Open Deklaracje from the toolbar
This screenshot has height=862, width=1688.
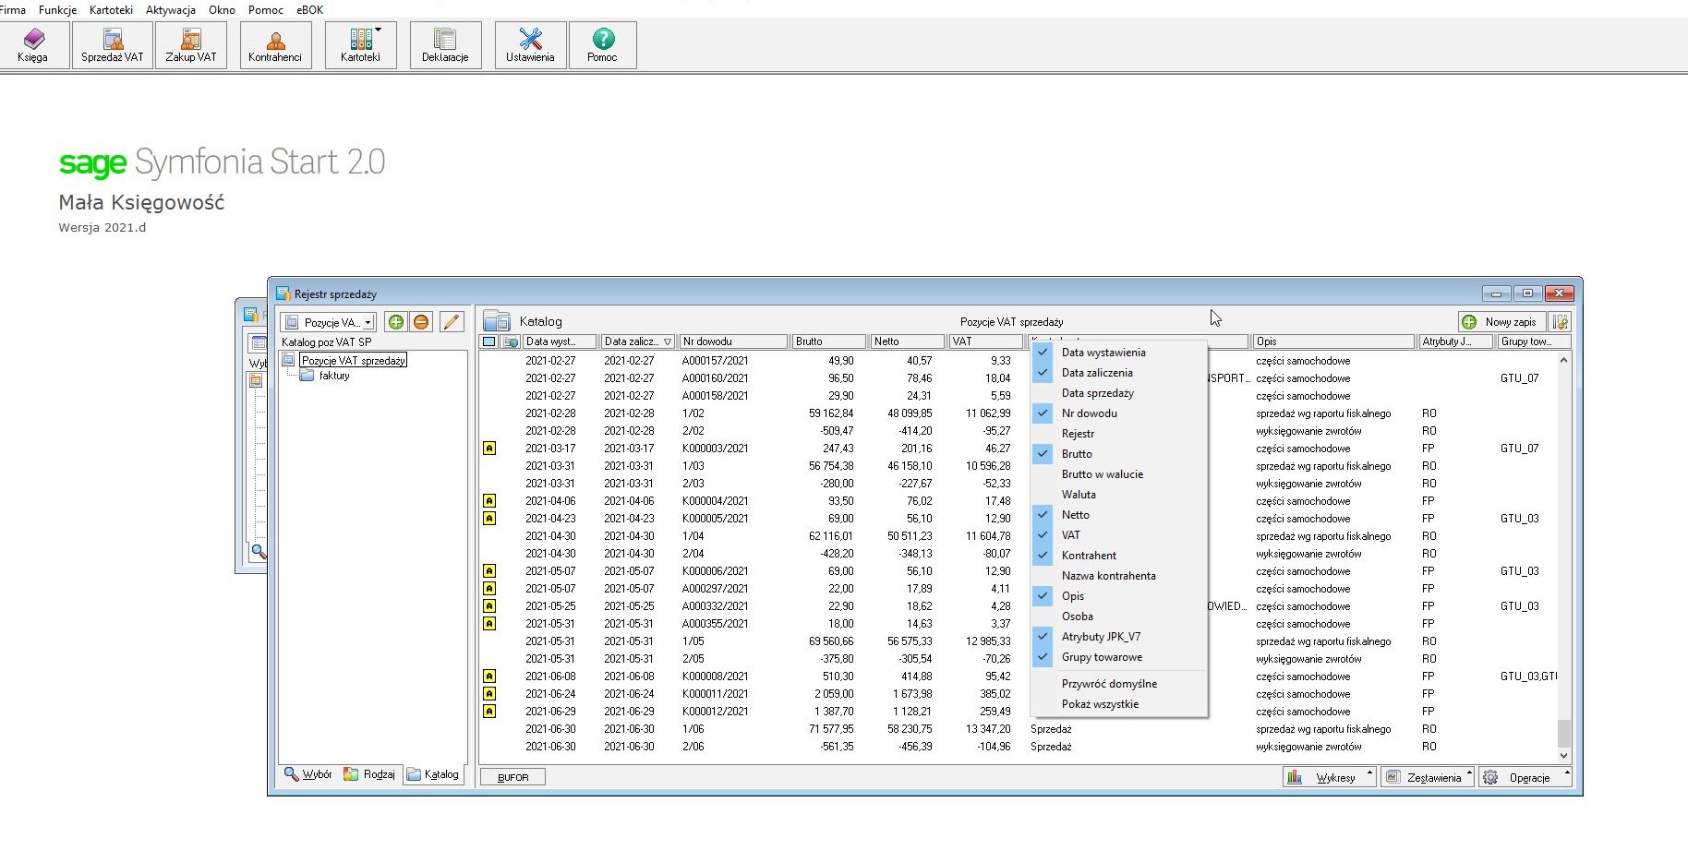(445, 45)
